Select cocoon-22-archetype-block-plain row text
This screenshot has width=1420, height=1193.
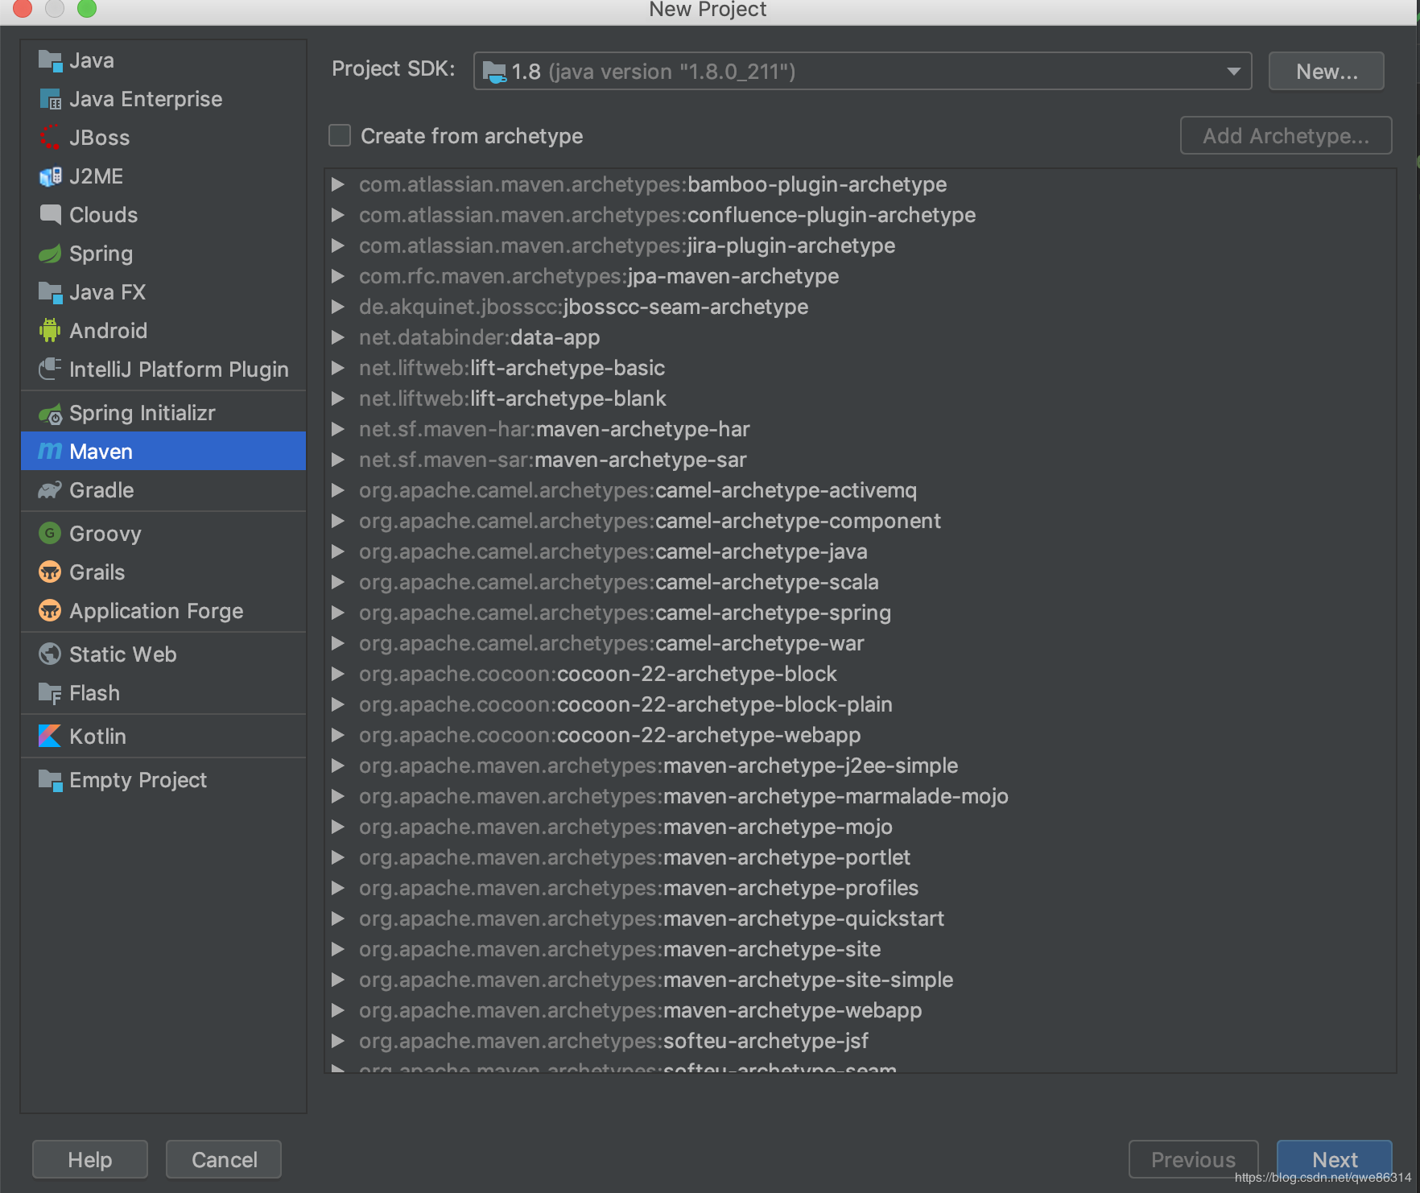click(625, 704)
